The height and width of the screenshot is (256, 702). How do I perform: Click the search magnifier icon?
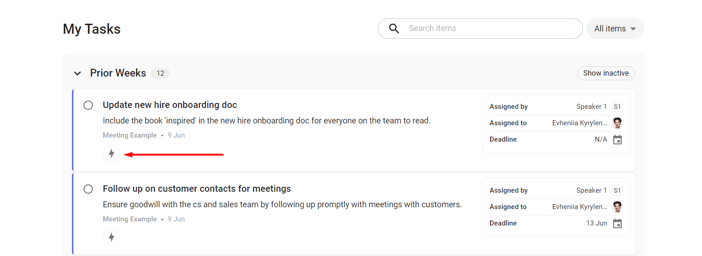(x=394, y=28)
